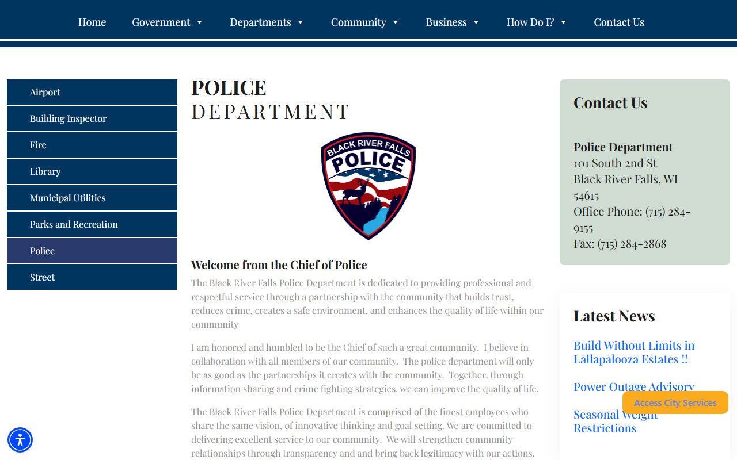The width and height of the screenshot is (737, 460).
Task: Click the Welcome from the Chief of Police heading
Action: point(279,265)
